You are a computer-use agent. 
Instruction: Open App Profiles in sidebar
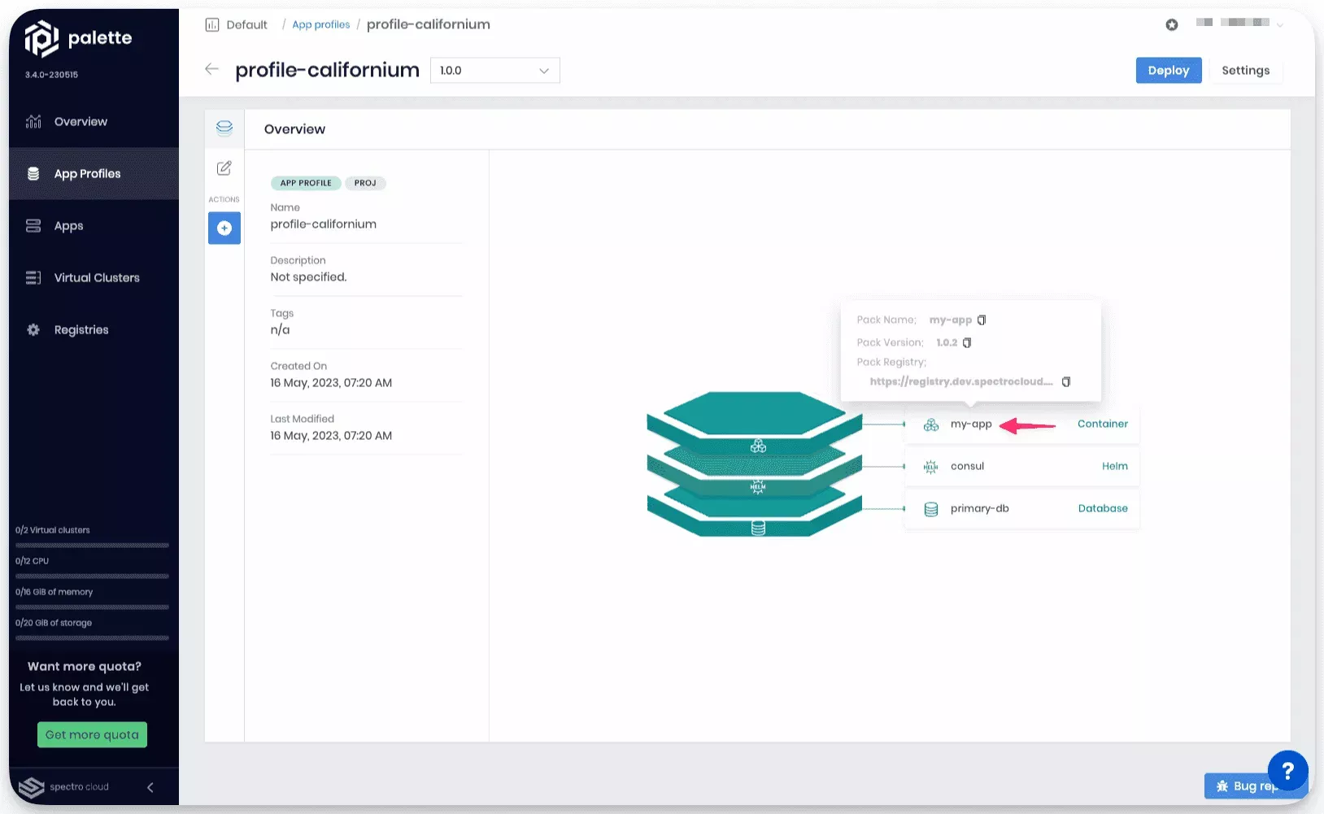[87, 174]
